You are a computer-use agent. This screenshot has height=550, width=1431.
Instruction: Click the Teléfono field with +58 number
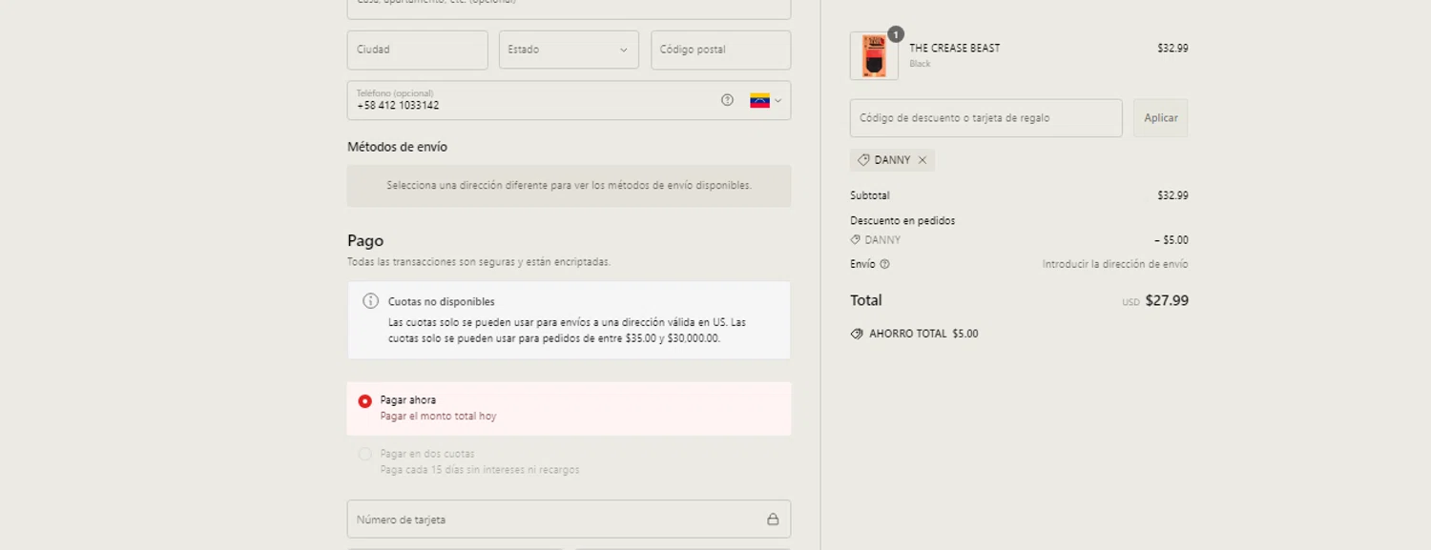pyautogui.click(x=569, y=100)
